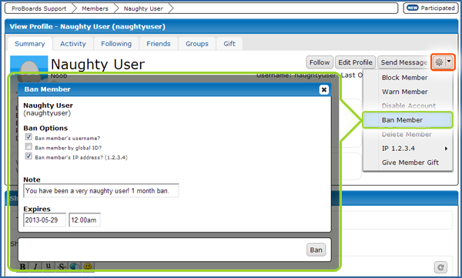Toggle Ban member by global ID checkbox
462x278 pixels.
pyautogui.click(x=28, y=146)
